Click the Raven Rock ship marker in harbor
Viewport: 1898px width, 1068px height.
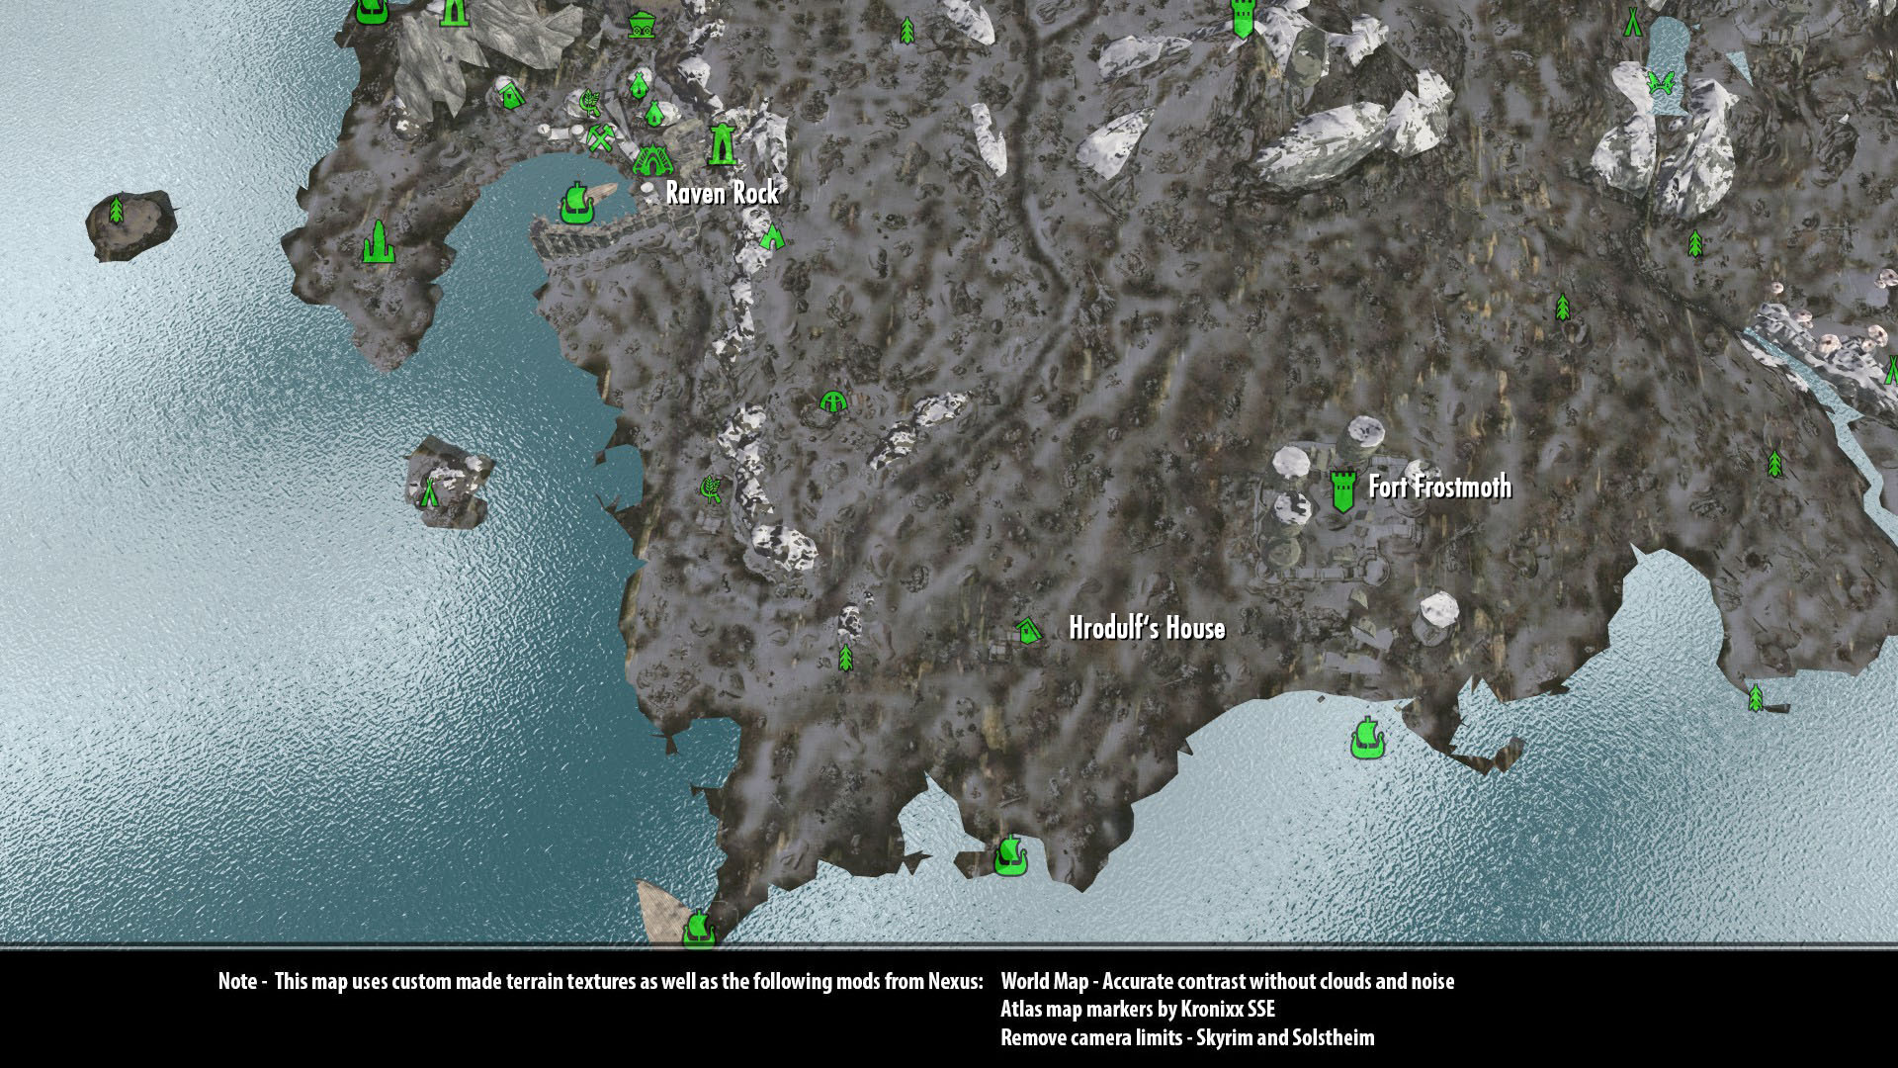click(x=575, y=203)
